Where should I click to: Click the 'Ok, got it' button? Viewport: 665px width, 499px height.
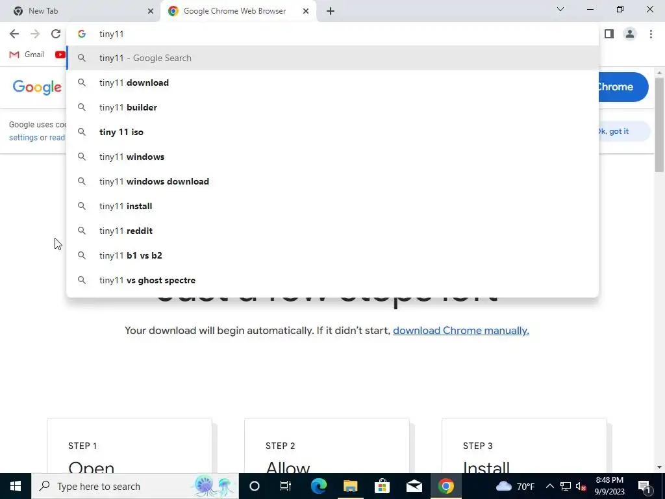pyautogui.click(x=623, y=131)
